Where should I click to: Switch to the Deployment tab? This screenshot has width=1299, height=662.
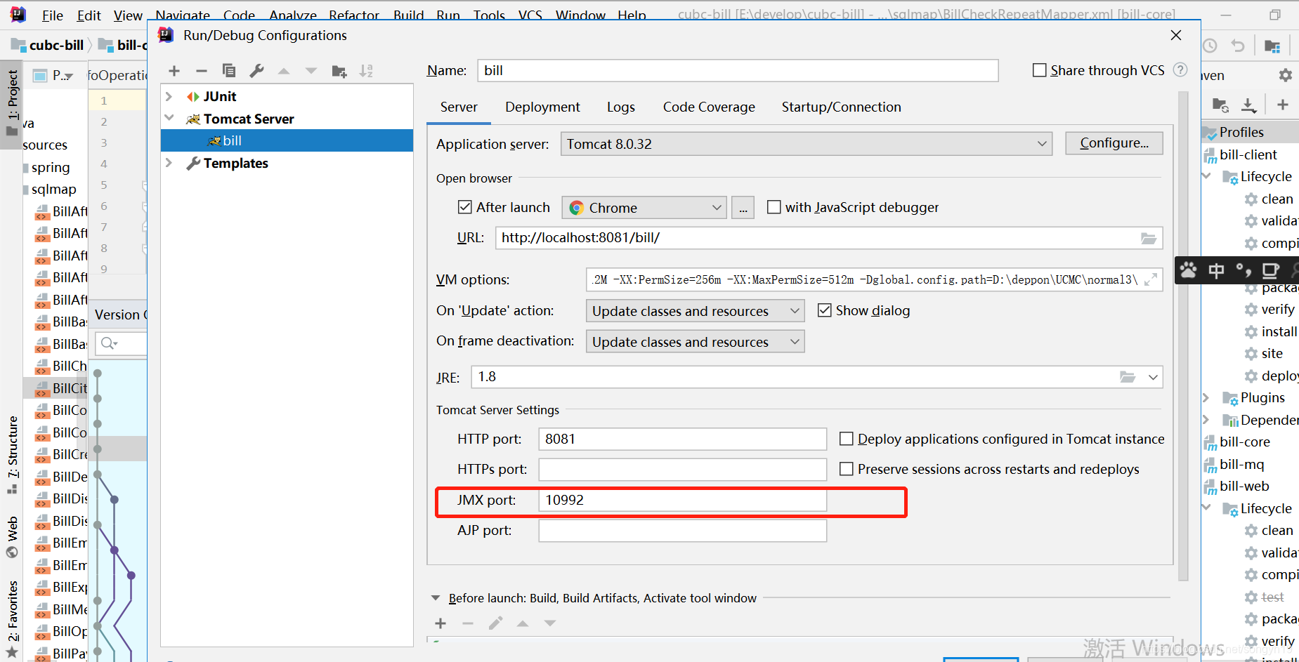[542, 107]
